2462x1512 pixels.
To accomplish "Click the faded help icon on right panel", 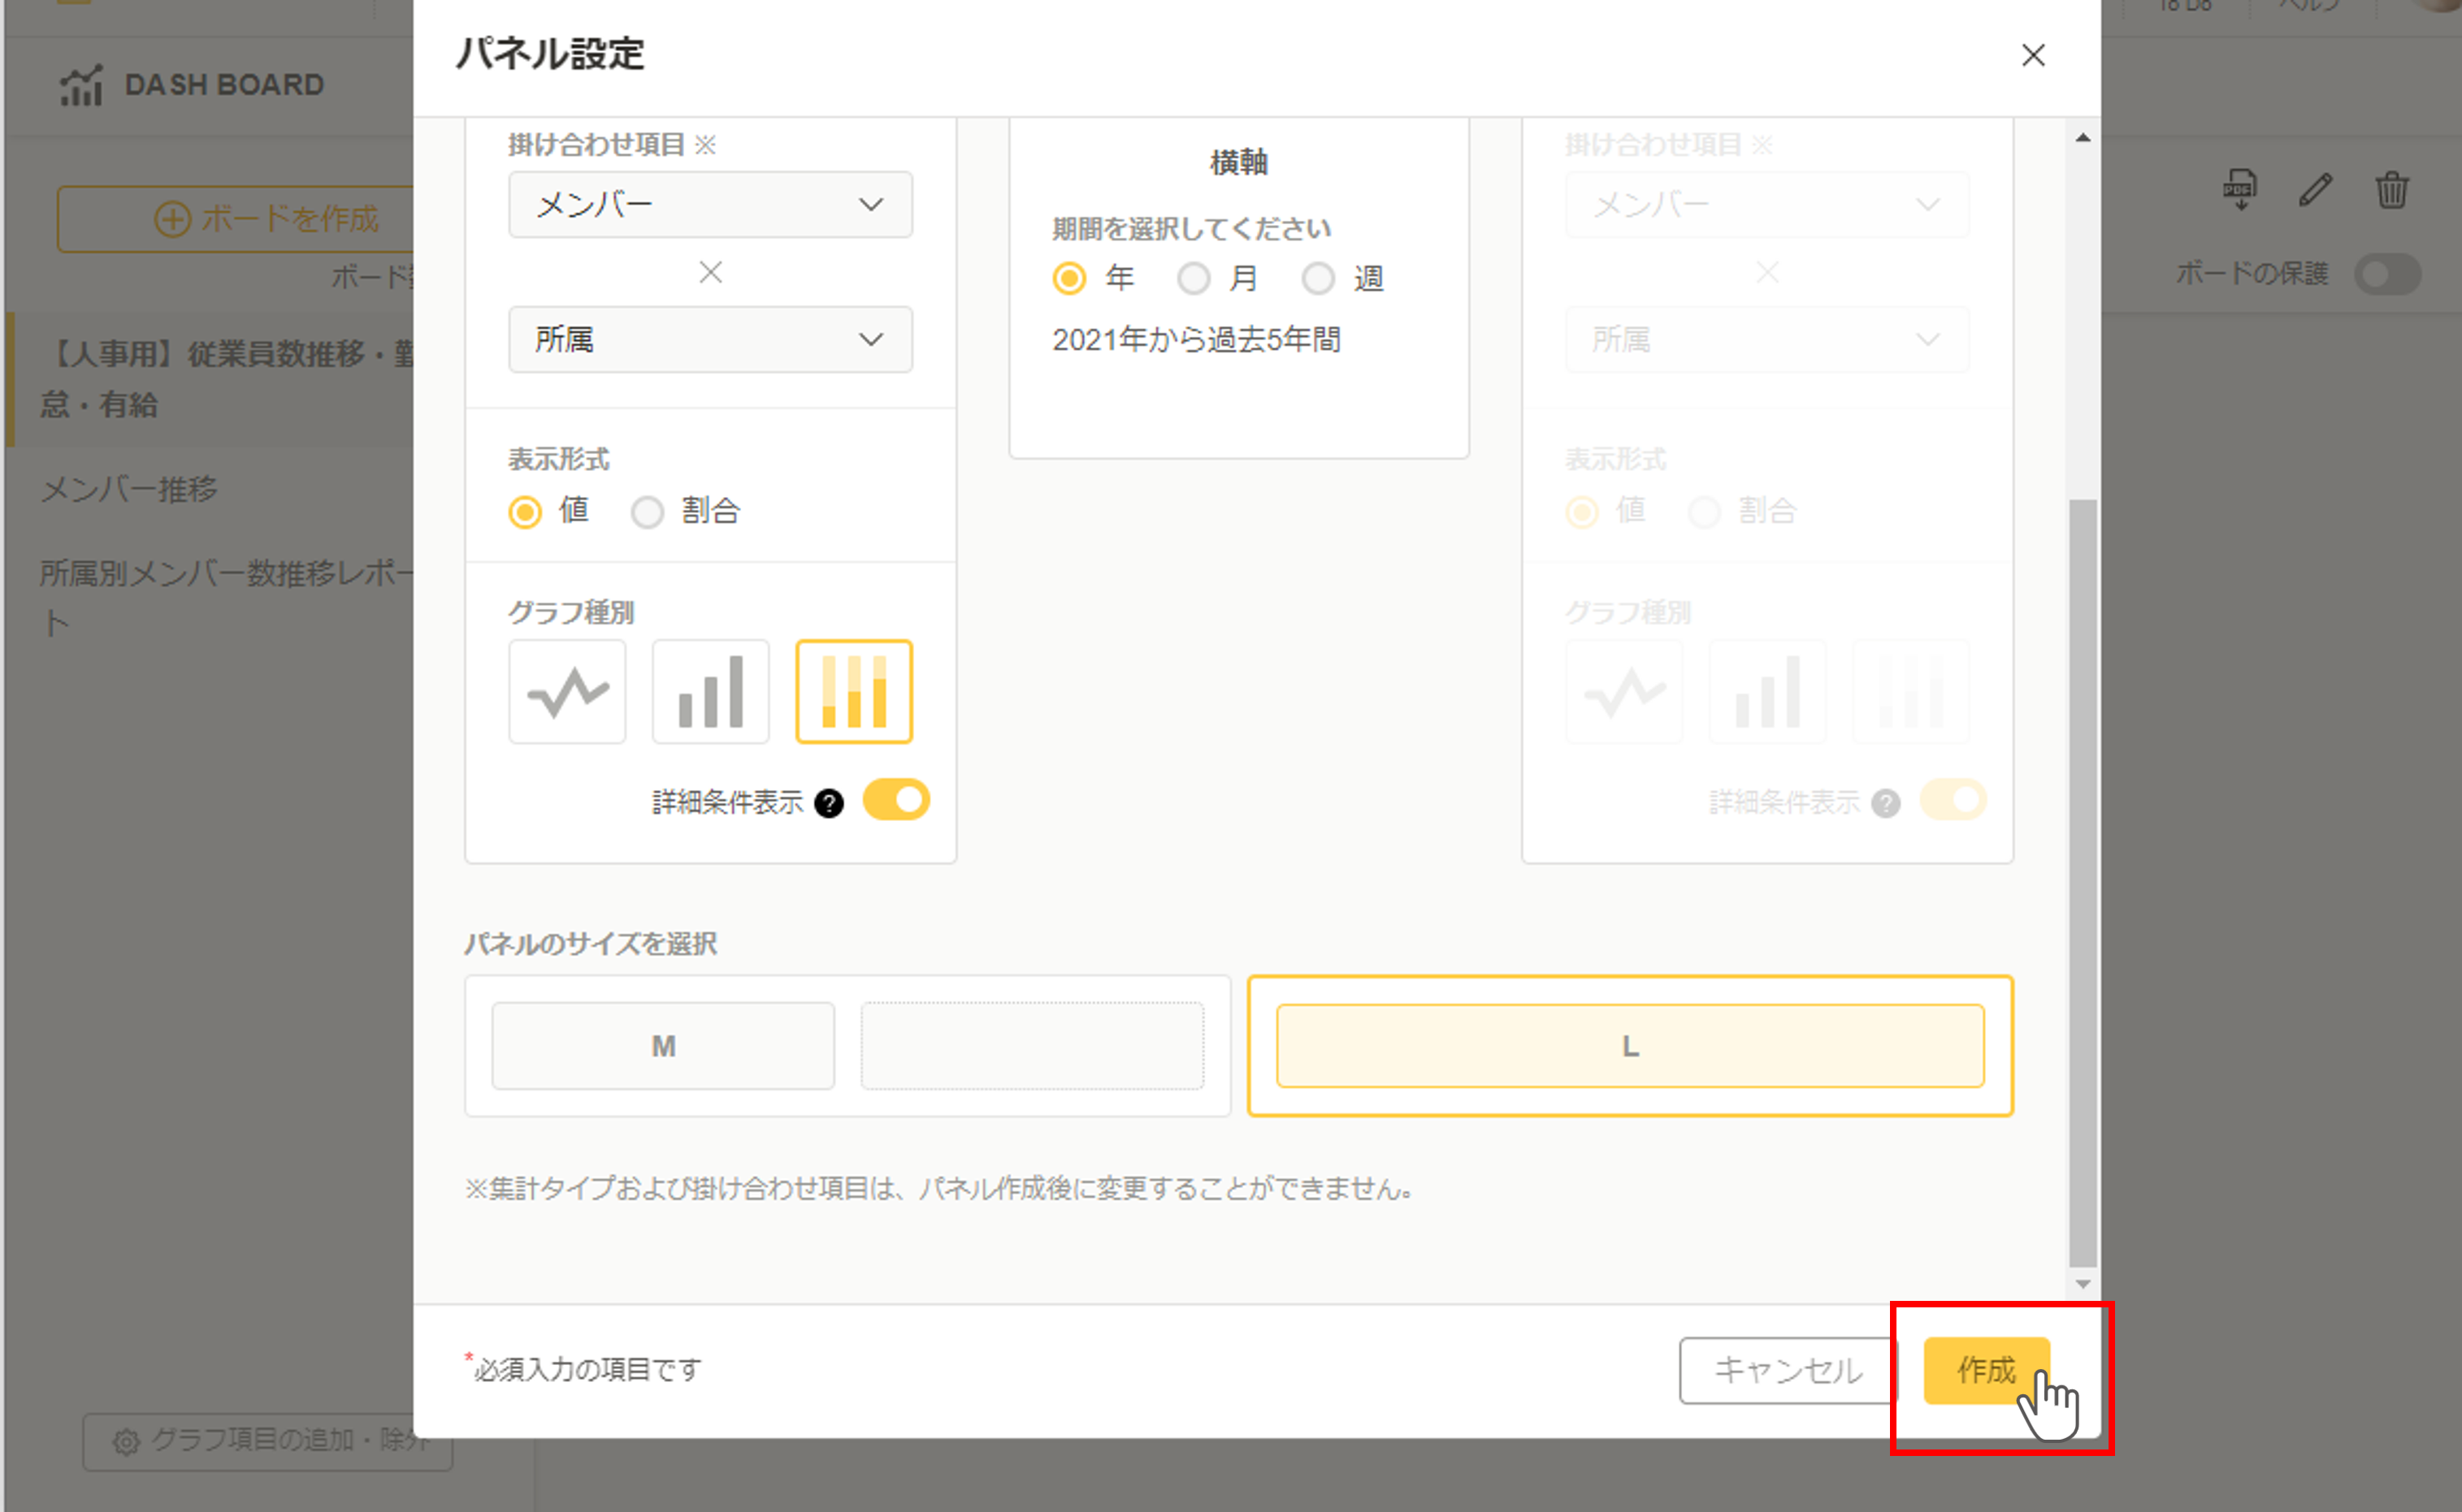I will tap(1886, 803).
